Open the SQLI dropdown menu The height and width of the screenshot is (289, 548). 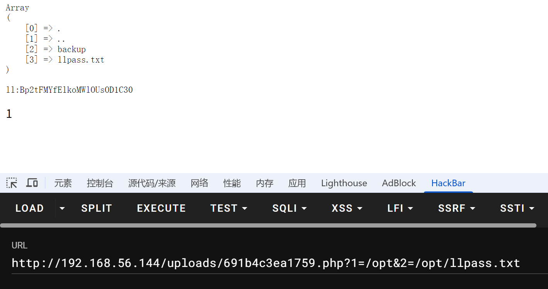pos(289,208)
